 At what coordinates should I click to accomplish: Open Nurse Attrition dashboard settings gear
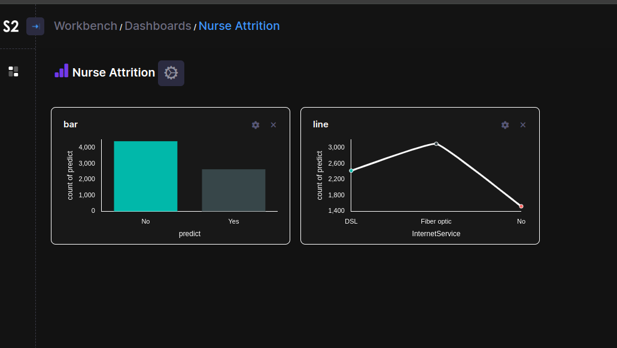click(x=171, y=73)
